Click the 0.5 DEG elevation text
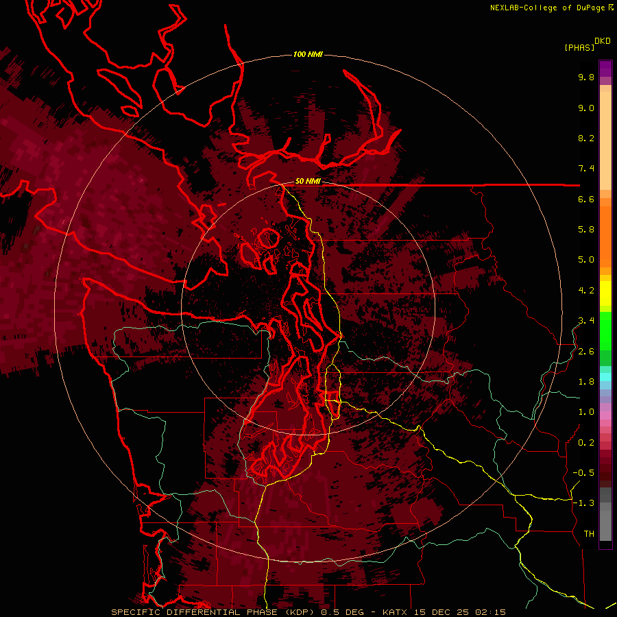 tap(343, 612)
